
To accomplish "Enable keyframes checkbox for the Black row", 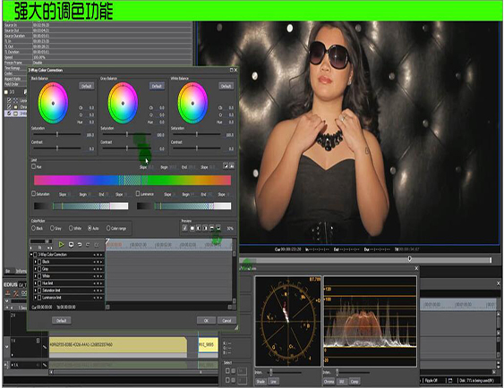I will coord(39,262).
